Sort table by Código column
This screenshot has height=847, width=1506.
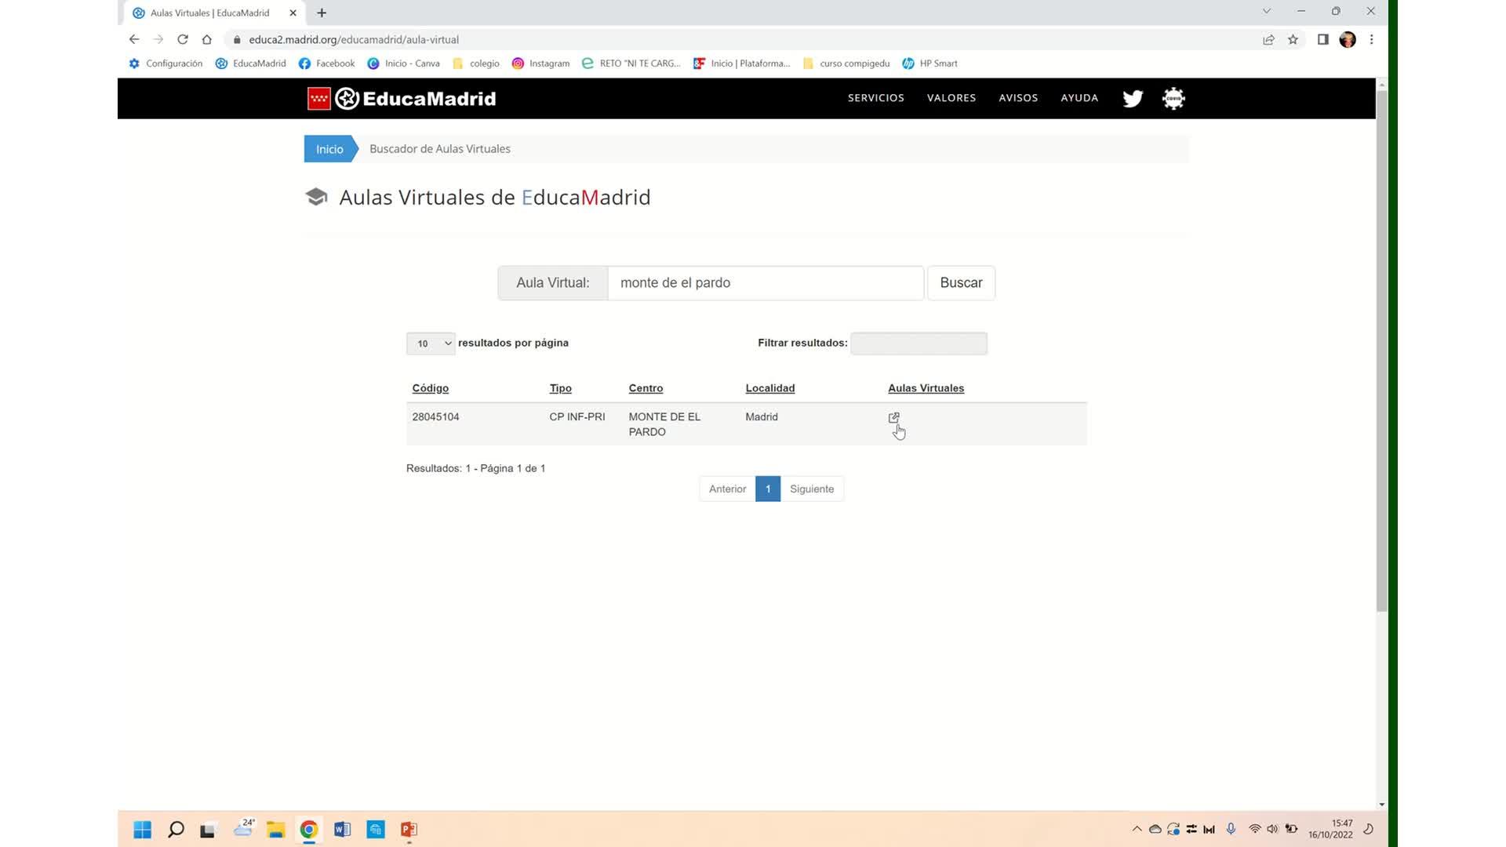tap(430, 388)
